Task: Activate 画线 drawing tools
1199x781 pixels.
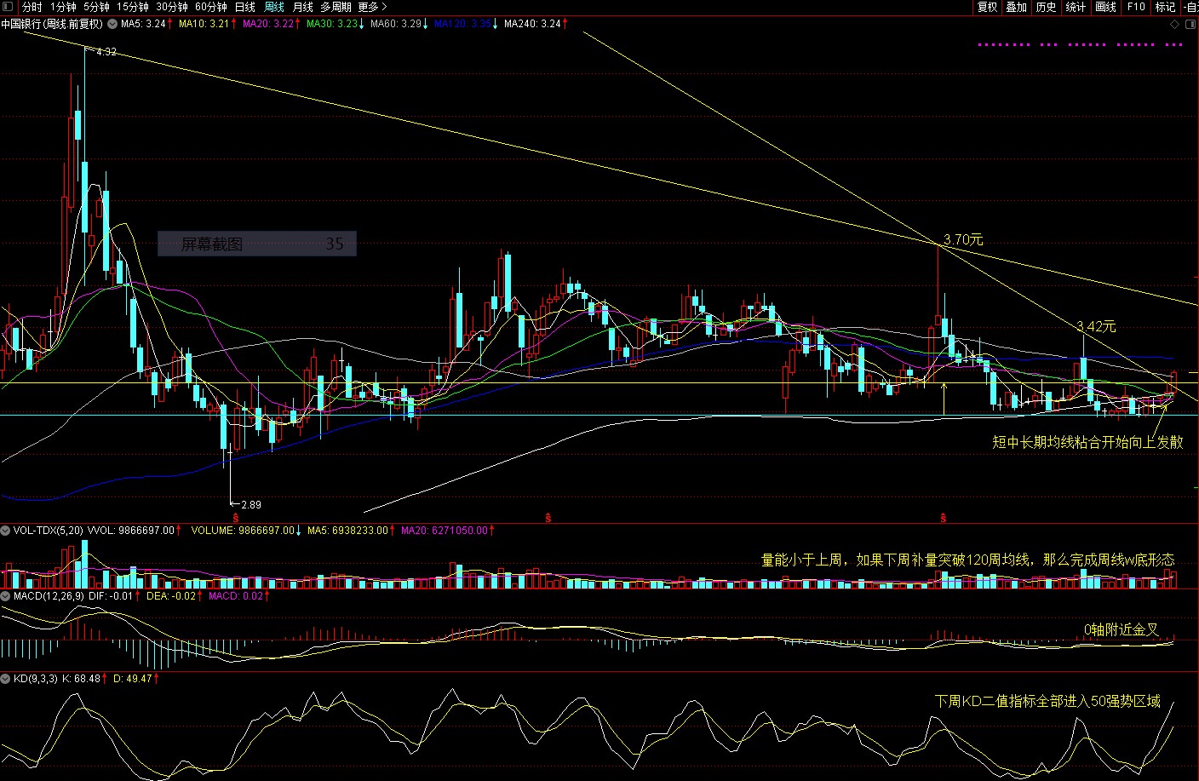Action: tap(1106, 7)
